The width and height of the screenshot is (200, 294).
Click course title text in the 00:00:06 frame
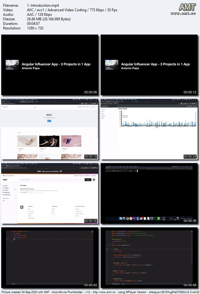tap(56, 64)
